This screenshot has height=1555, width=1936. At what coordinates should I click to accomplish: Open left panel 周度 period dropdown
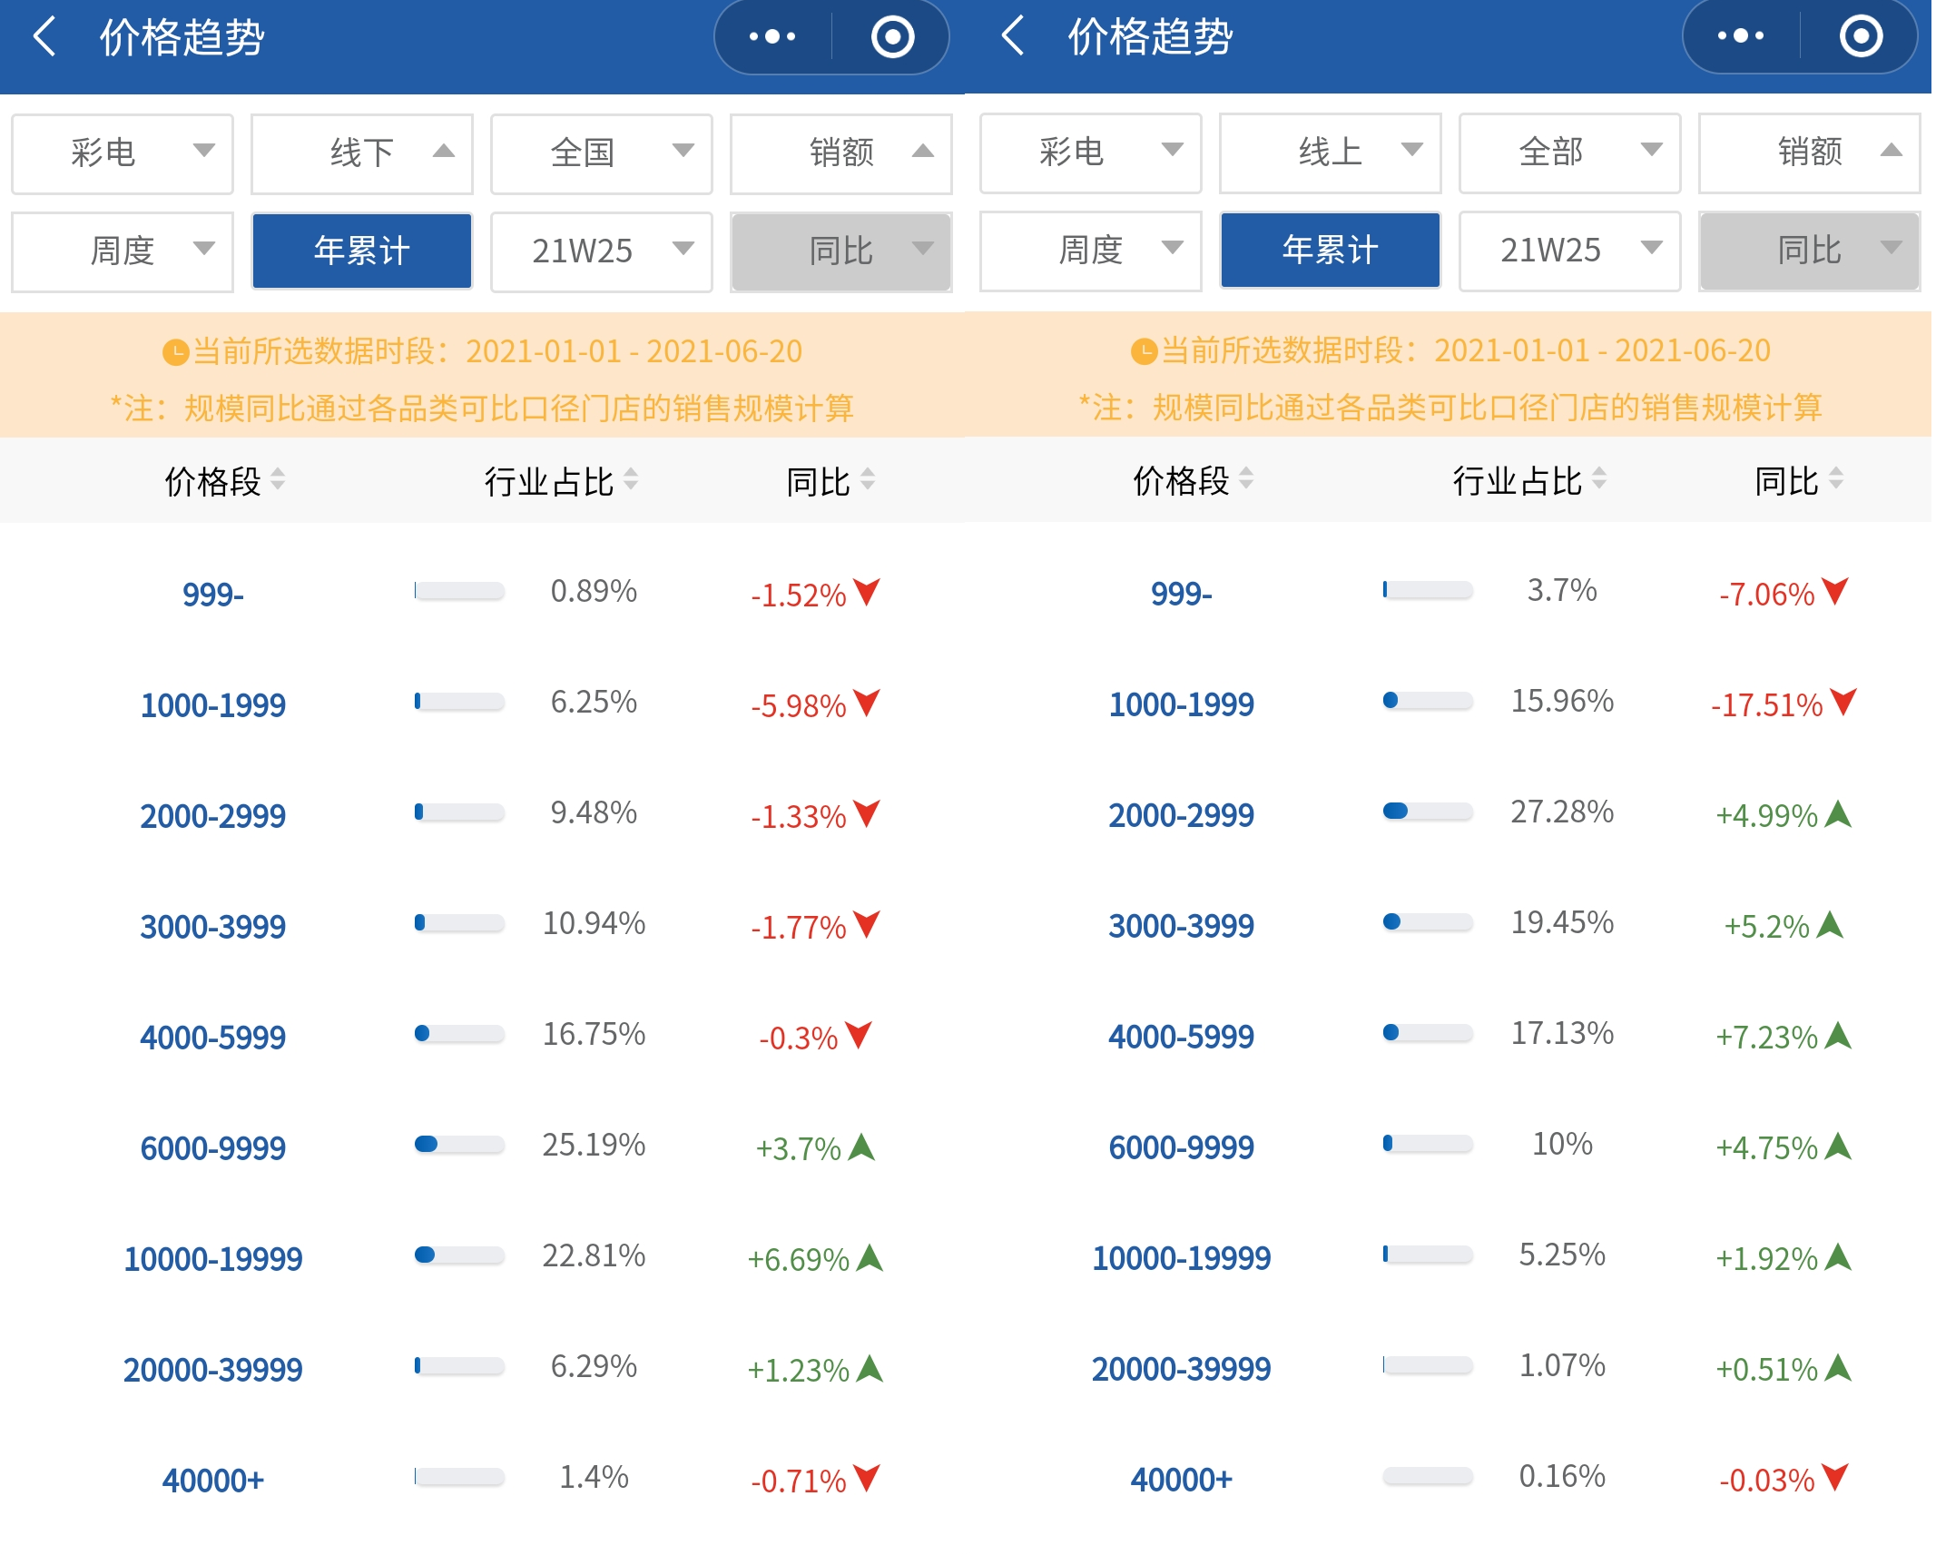click(123, 251)
